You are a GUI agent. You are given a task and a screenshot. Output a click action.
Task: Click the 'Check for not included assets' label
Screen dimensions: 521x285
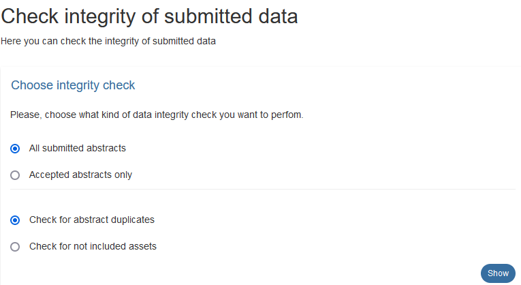coord(93,246)
